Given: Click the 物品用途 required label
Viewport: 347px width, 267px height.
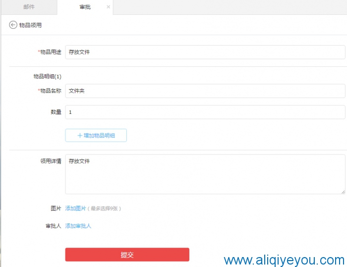Looking at the screenshot, I should pyautogui.click(x=50, y=52).
